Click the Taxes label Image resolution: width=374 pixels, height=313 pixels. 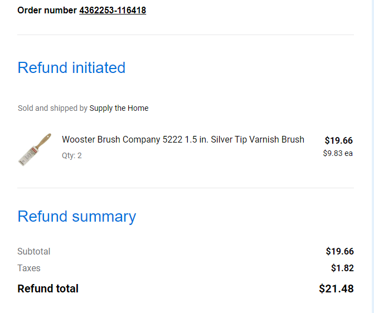(x=29, y=268)
